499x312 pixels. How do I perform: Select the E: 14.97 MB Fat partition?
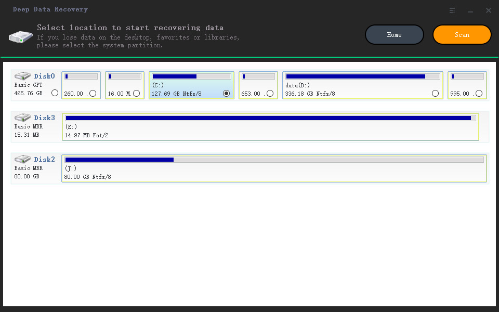tap(270, 127)
